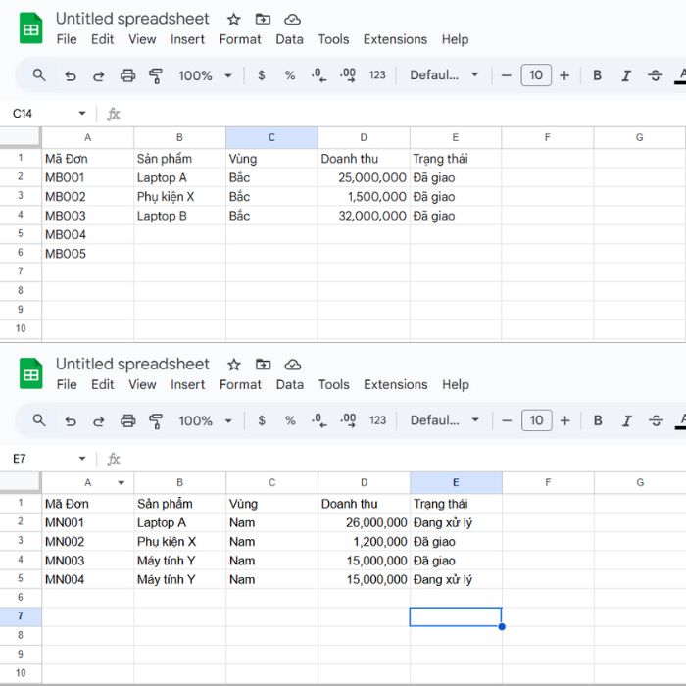The image size is (686, 686).
Task: Open font dropdown in top spreadsheet
Action: click(x=444, y=75)
